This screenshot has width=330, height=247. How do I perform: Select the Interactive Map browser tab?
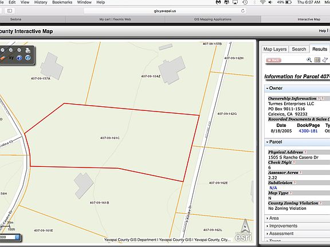click(x=296, y=19)
